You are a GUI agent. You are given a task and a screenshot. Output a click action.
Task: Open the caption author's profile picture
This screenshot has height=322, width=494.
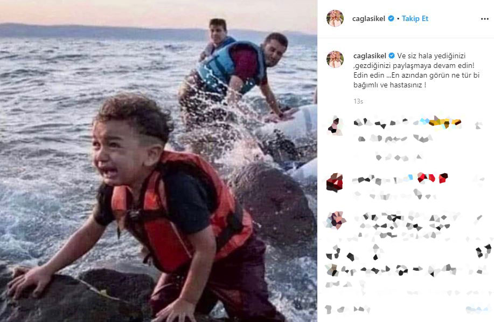[335, 59]
